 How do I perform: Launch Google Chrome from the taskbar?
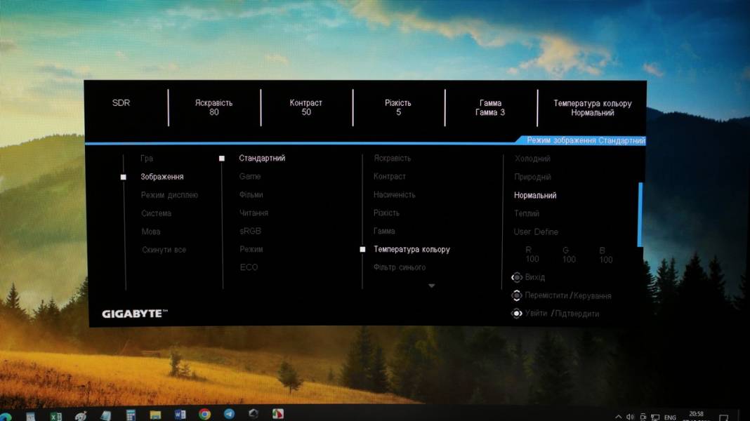click(x=204, y=415)
